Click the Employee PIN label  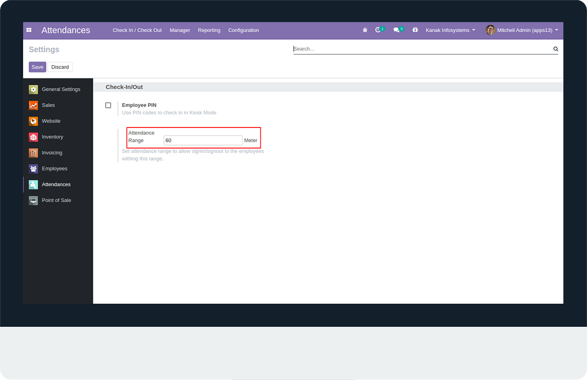139,105
